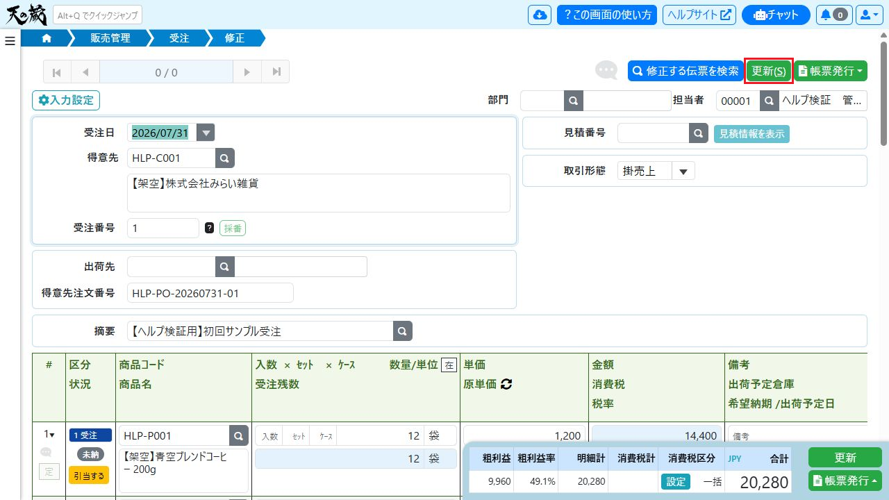
Task: Show the 受注番号 help question mark
Action: 209,228
